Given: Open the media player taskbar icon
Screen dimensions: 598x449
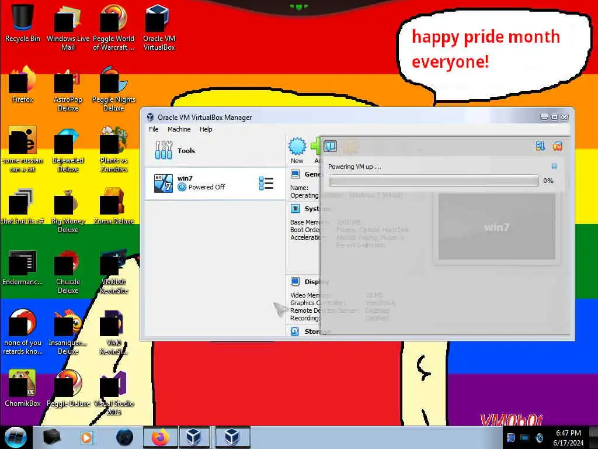Looking at the screenshot, I should point(86,437).
